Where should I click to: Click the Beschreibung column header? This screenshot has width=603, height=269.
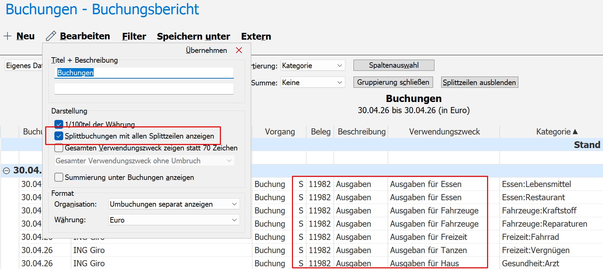(x=361, y=131)
